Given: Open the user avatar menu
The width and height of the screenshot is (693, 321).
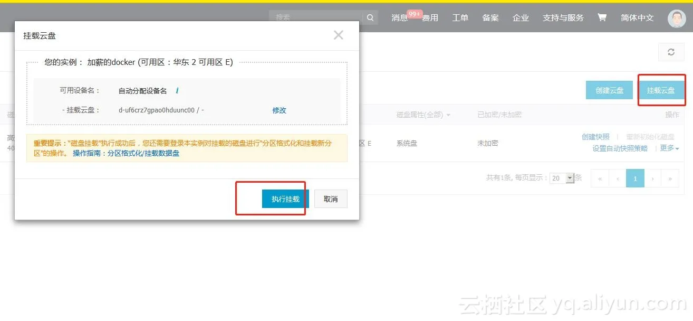Looking at the screenshot, I should (x=677, y=18).
